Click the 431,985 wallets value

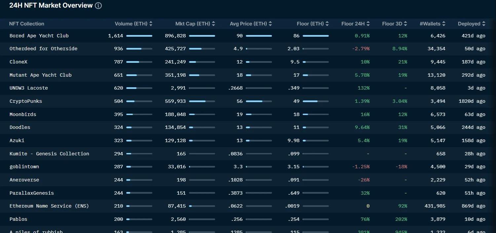point(435,206)
